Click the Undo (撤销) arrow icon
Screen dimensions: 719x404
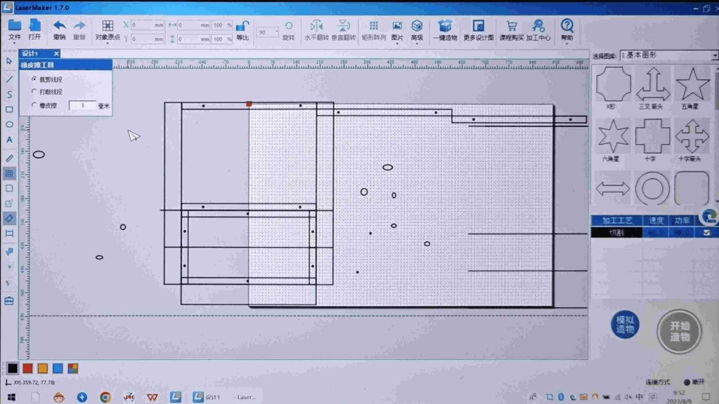[60, 26]
